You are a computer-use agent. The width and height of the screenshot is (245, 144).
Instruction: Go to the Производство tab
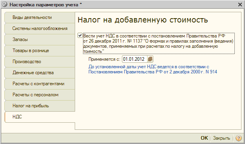pos(40,62)
